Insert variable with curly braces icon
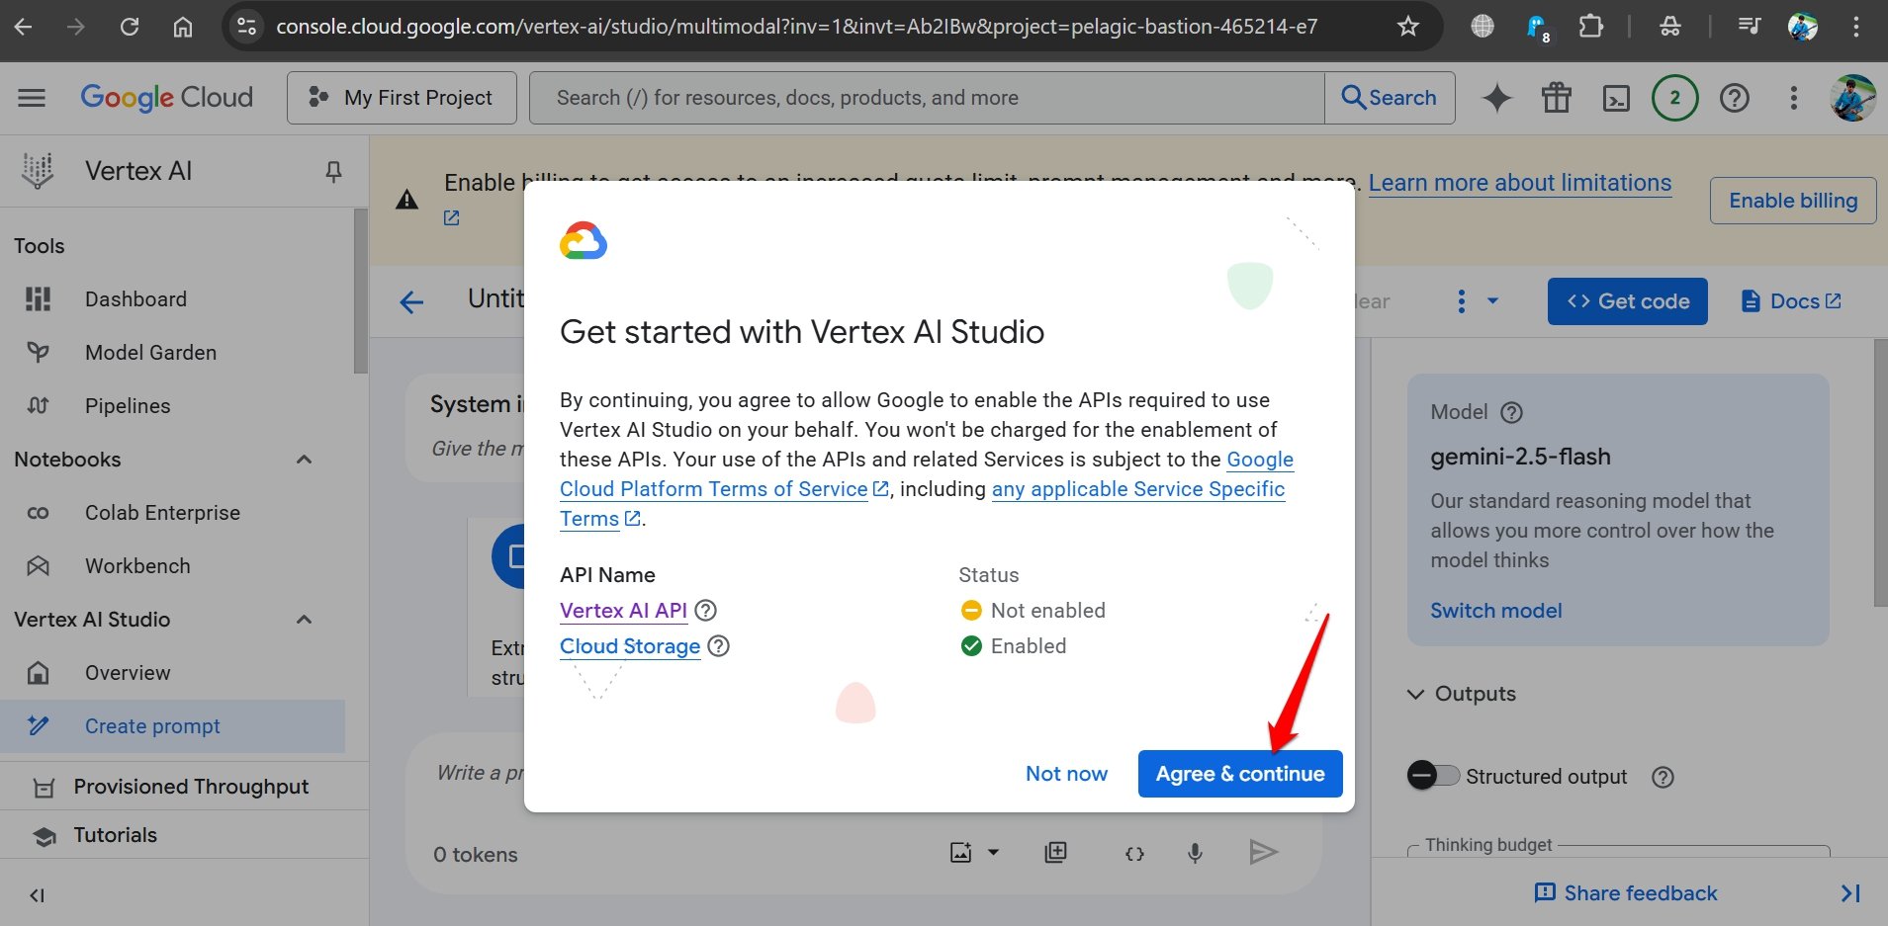Viewport: 1888px width, 926px height. point(1135,853)
